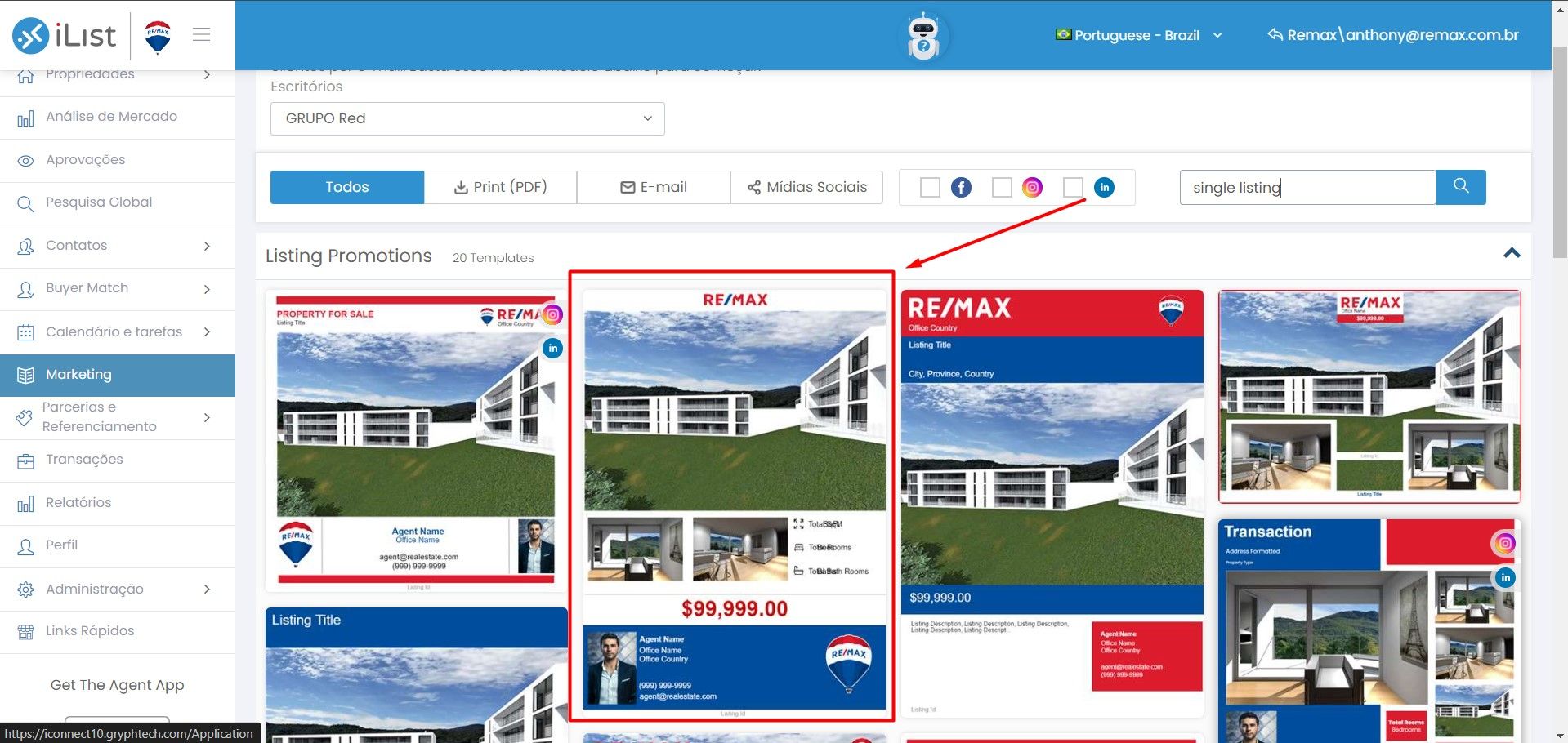This screenshot has width=1568, height=743.
Task: Click the iList logo
Action: [x=64, y=35]
